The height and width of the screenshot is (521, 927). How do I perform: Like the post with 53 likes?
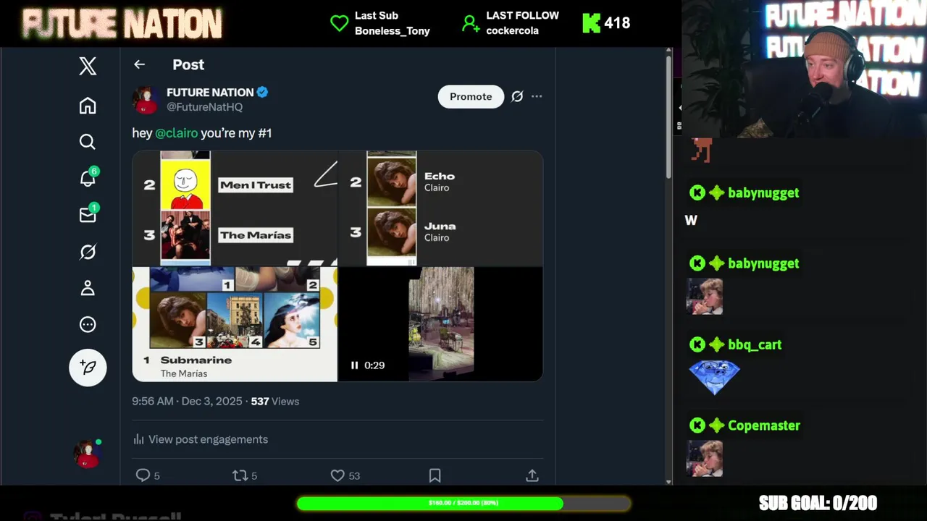[337, 475]
